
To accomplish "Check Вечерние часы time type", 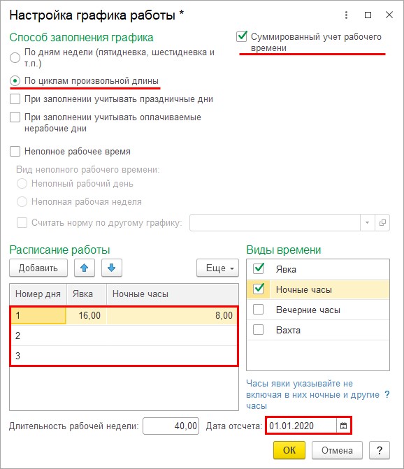I will coord(259,310).
